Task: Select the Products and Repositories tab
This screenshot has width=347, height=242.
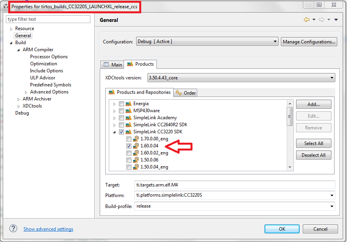Action: click(x=139, y=92)
